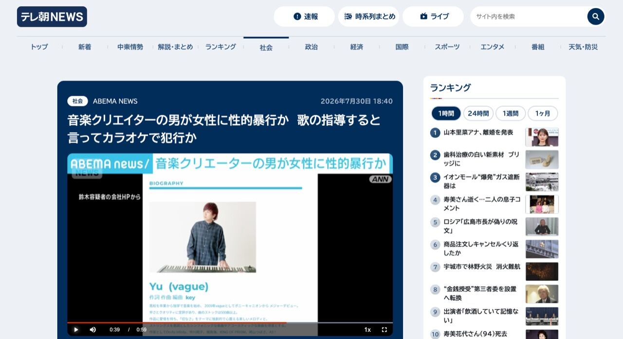Select the 1時間 ranking filter

[x=446, y=113]
